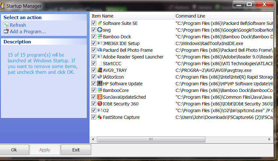Image resolution: width=278 pixels, height=161 pixels.
Task: Uncheck Adobe Reader Speed Launcher checkbox
Action: (94, 57)
